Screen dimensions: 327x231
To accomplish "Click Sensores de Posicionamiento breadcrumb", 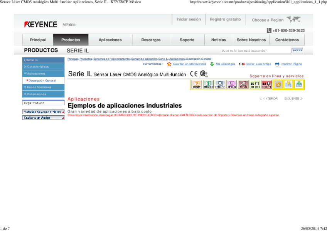I will click(x=111, y=59).
